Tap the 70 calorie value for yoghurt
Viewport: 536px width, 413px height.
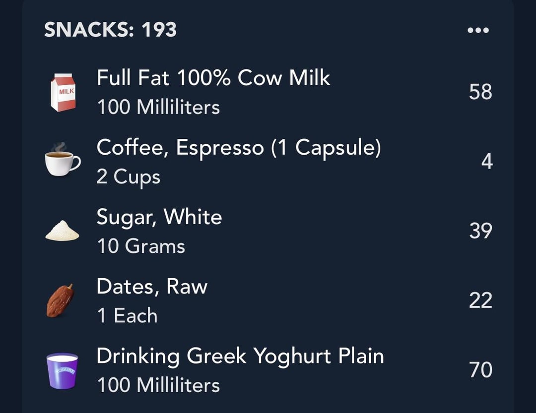point(480,369)
